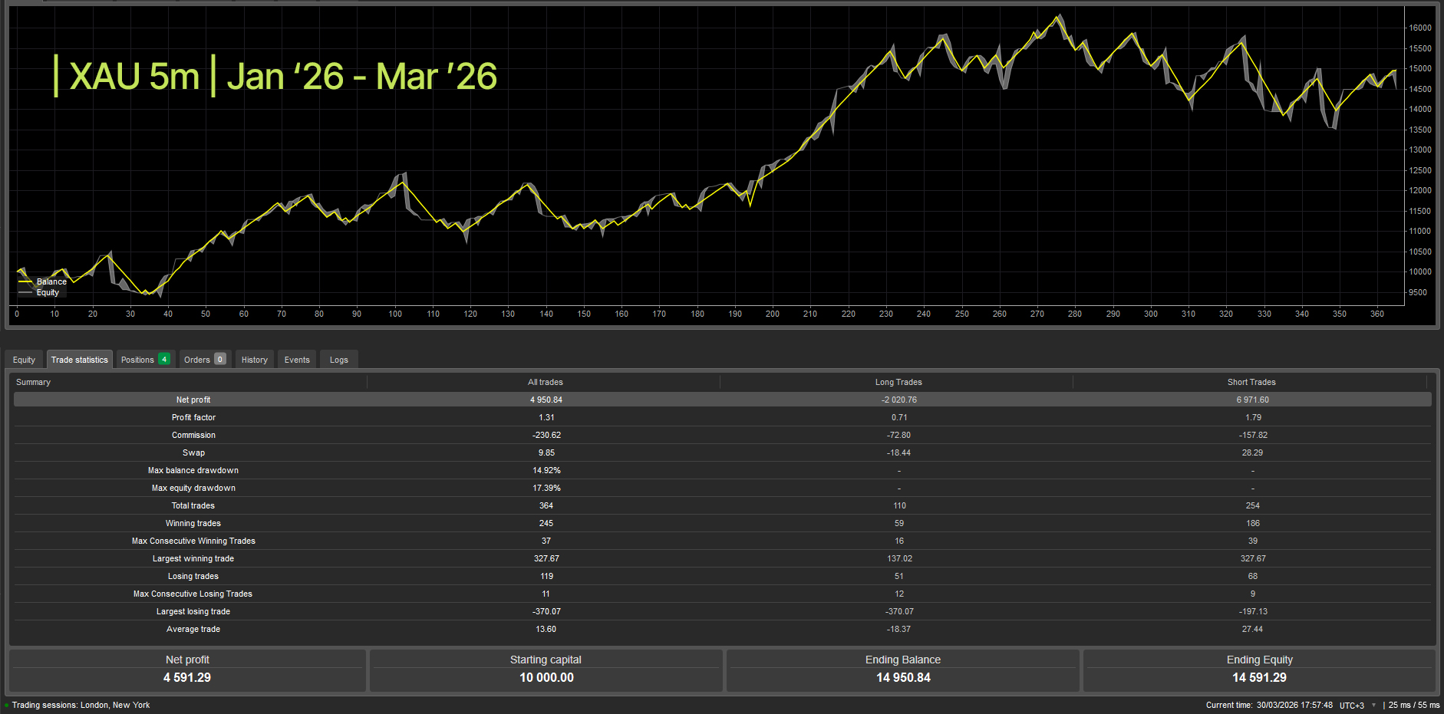1444x714 pixels.
Task: Inspect the Logs tab
Action: click(338, 359)
